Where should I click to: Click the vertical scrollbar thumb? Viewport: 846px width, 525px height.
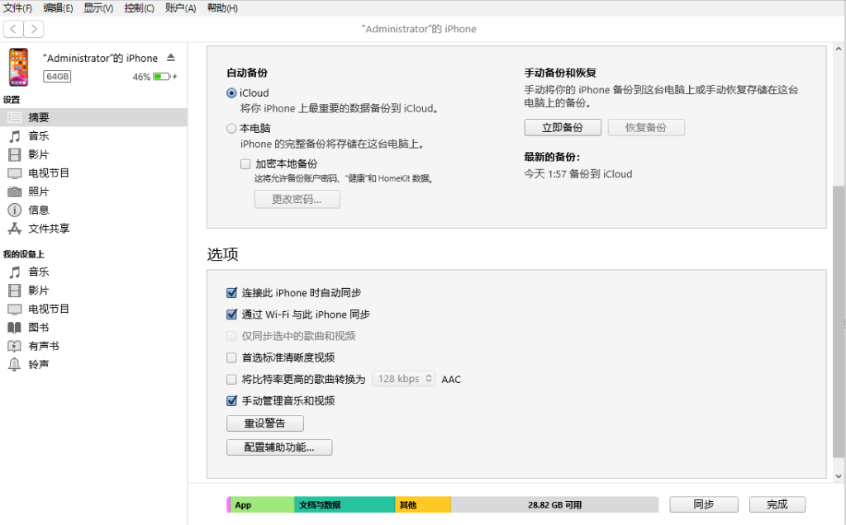839,322
